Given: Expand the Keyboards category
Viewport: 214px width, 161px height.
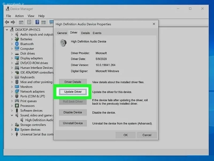Looking at the screenshot, I should pos(12,77).
